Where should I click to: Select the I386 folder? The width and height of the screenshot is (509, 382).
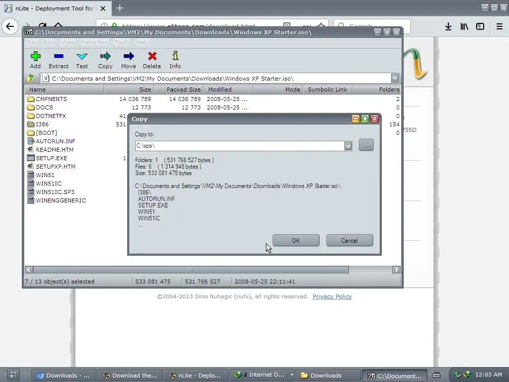tap(38, 124)
